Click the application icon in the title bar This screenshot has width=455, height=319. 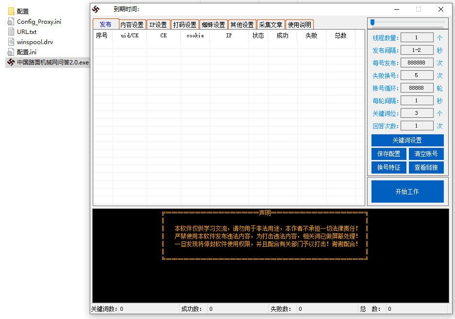(96, 9)
